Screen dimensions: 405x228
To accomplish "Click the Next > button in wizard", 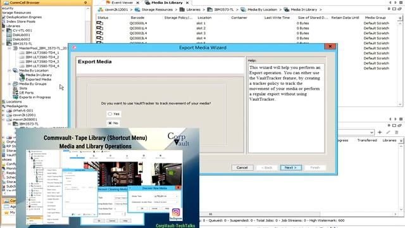I will point(291,168).
